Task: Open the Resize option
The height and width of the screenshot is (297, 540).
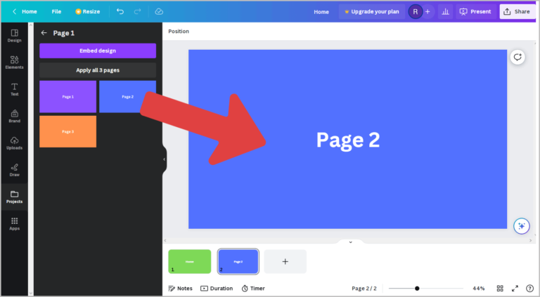Action: coord(87,11)
